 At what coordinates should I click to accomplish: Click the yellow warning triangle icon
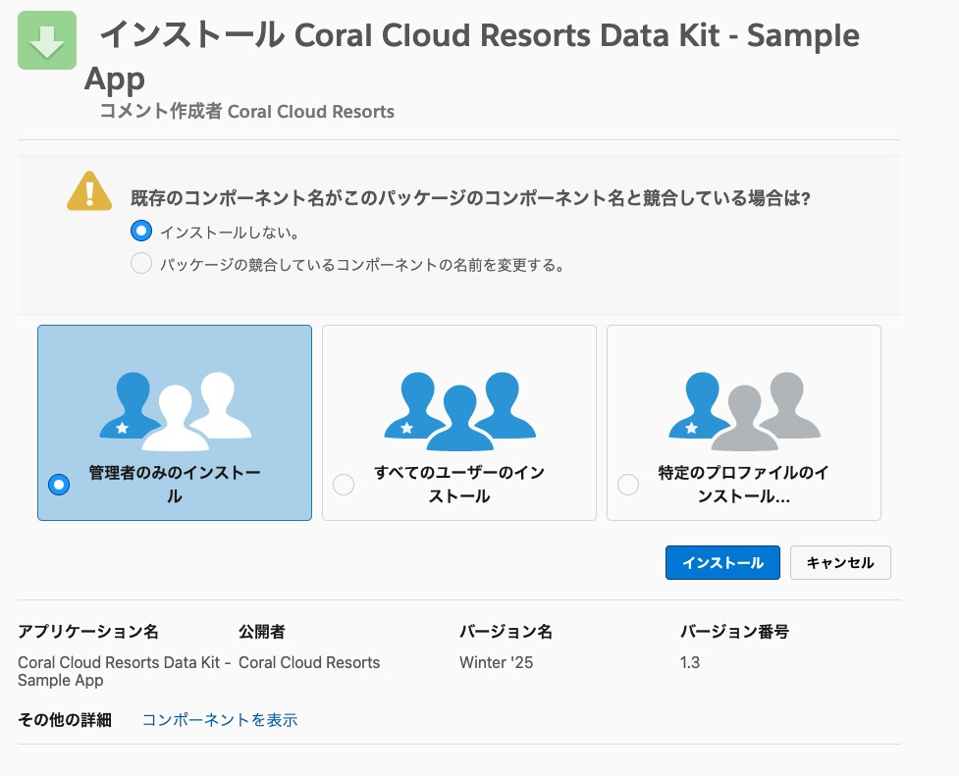coord(89,191)
